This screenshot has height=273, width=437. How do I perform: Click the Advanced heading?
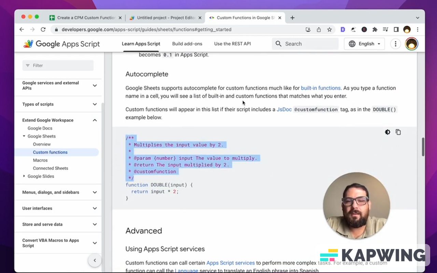144,231
